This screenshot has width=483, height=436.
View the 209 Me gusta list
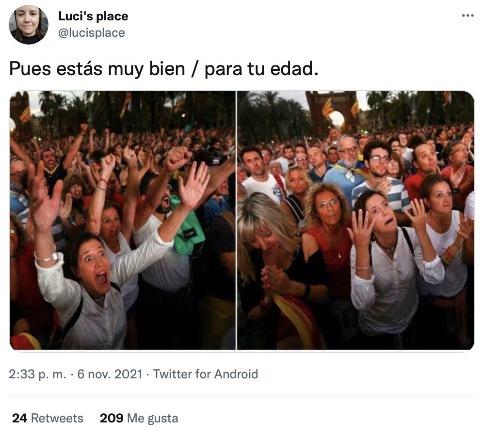[139, 418]
